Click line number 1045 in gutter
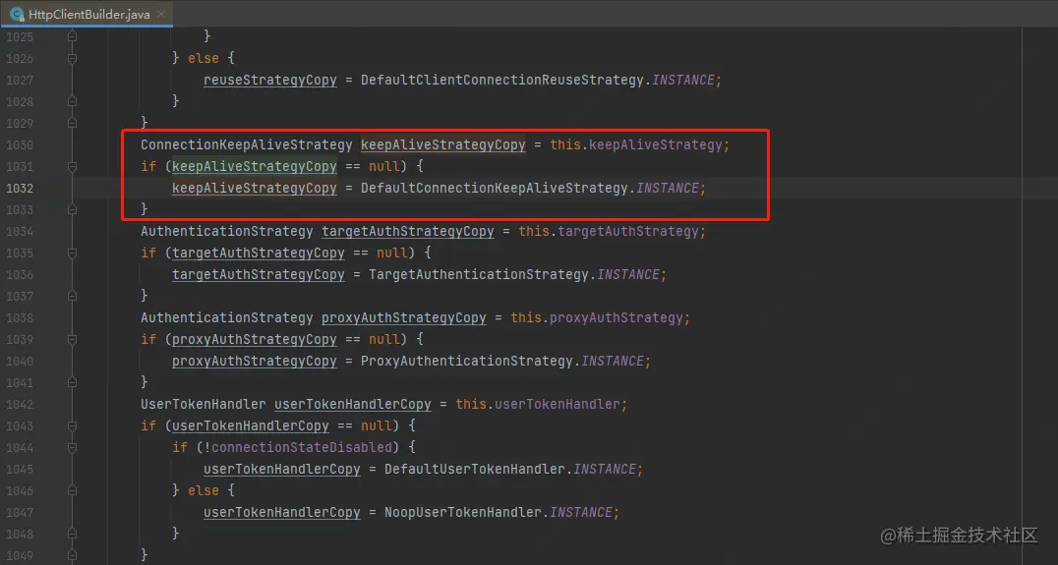Image resolution: width=1058 pixels, height=565 pixels. pyautogui.click(x=20, y=469)
